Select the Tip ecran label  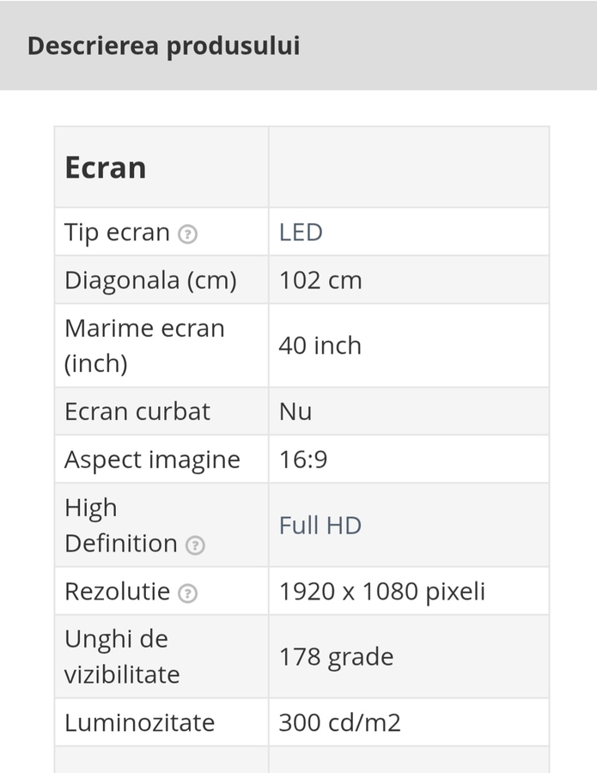click(117, 233)
